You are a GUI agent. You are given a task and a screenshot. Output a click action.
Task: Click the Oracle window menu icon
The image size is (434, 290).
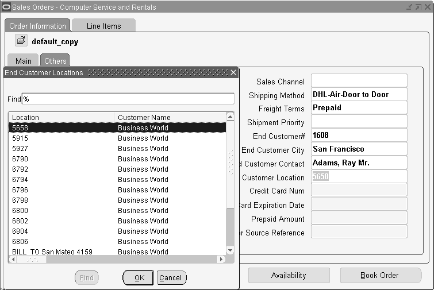[x=6, y=7]
